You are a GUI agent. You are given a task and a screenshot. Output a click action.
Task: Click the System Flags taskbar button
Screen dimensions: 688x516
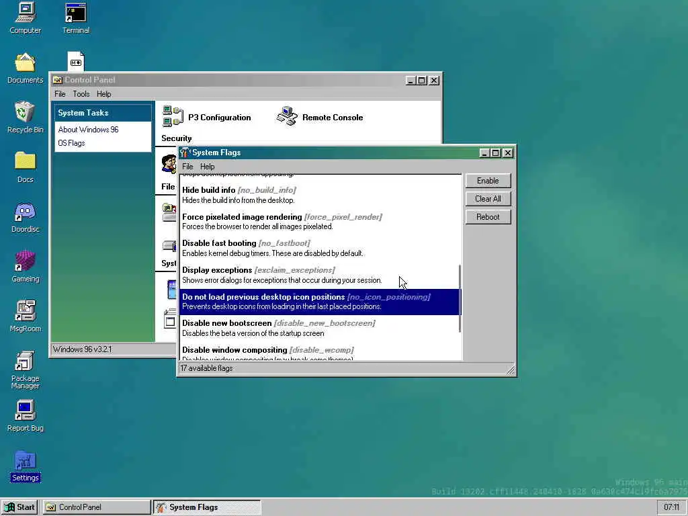tap(207, 507)
